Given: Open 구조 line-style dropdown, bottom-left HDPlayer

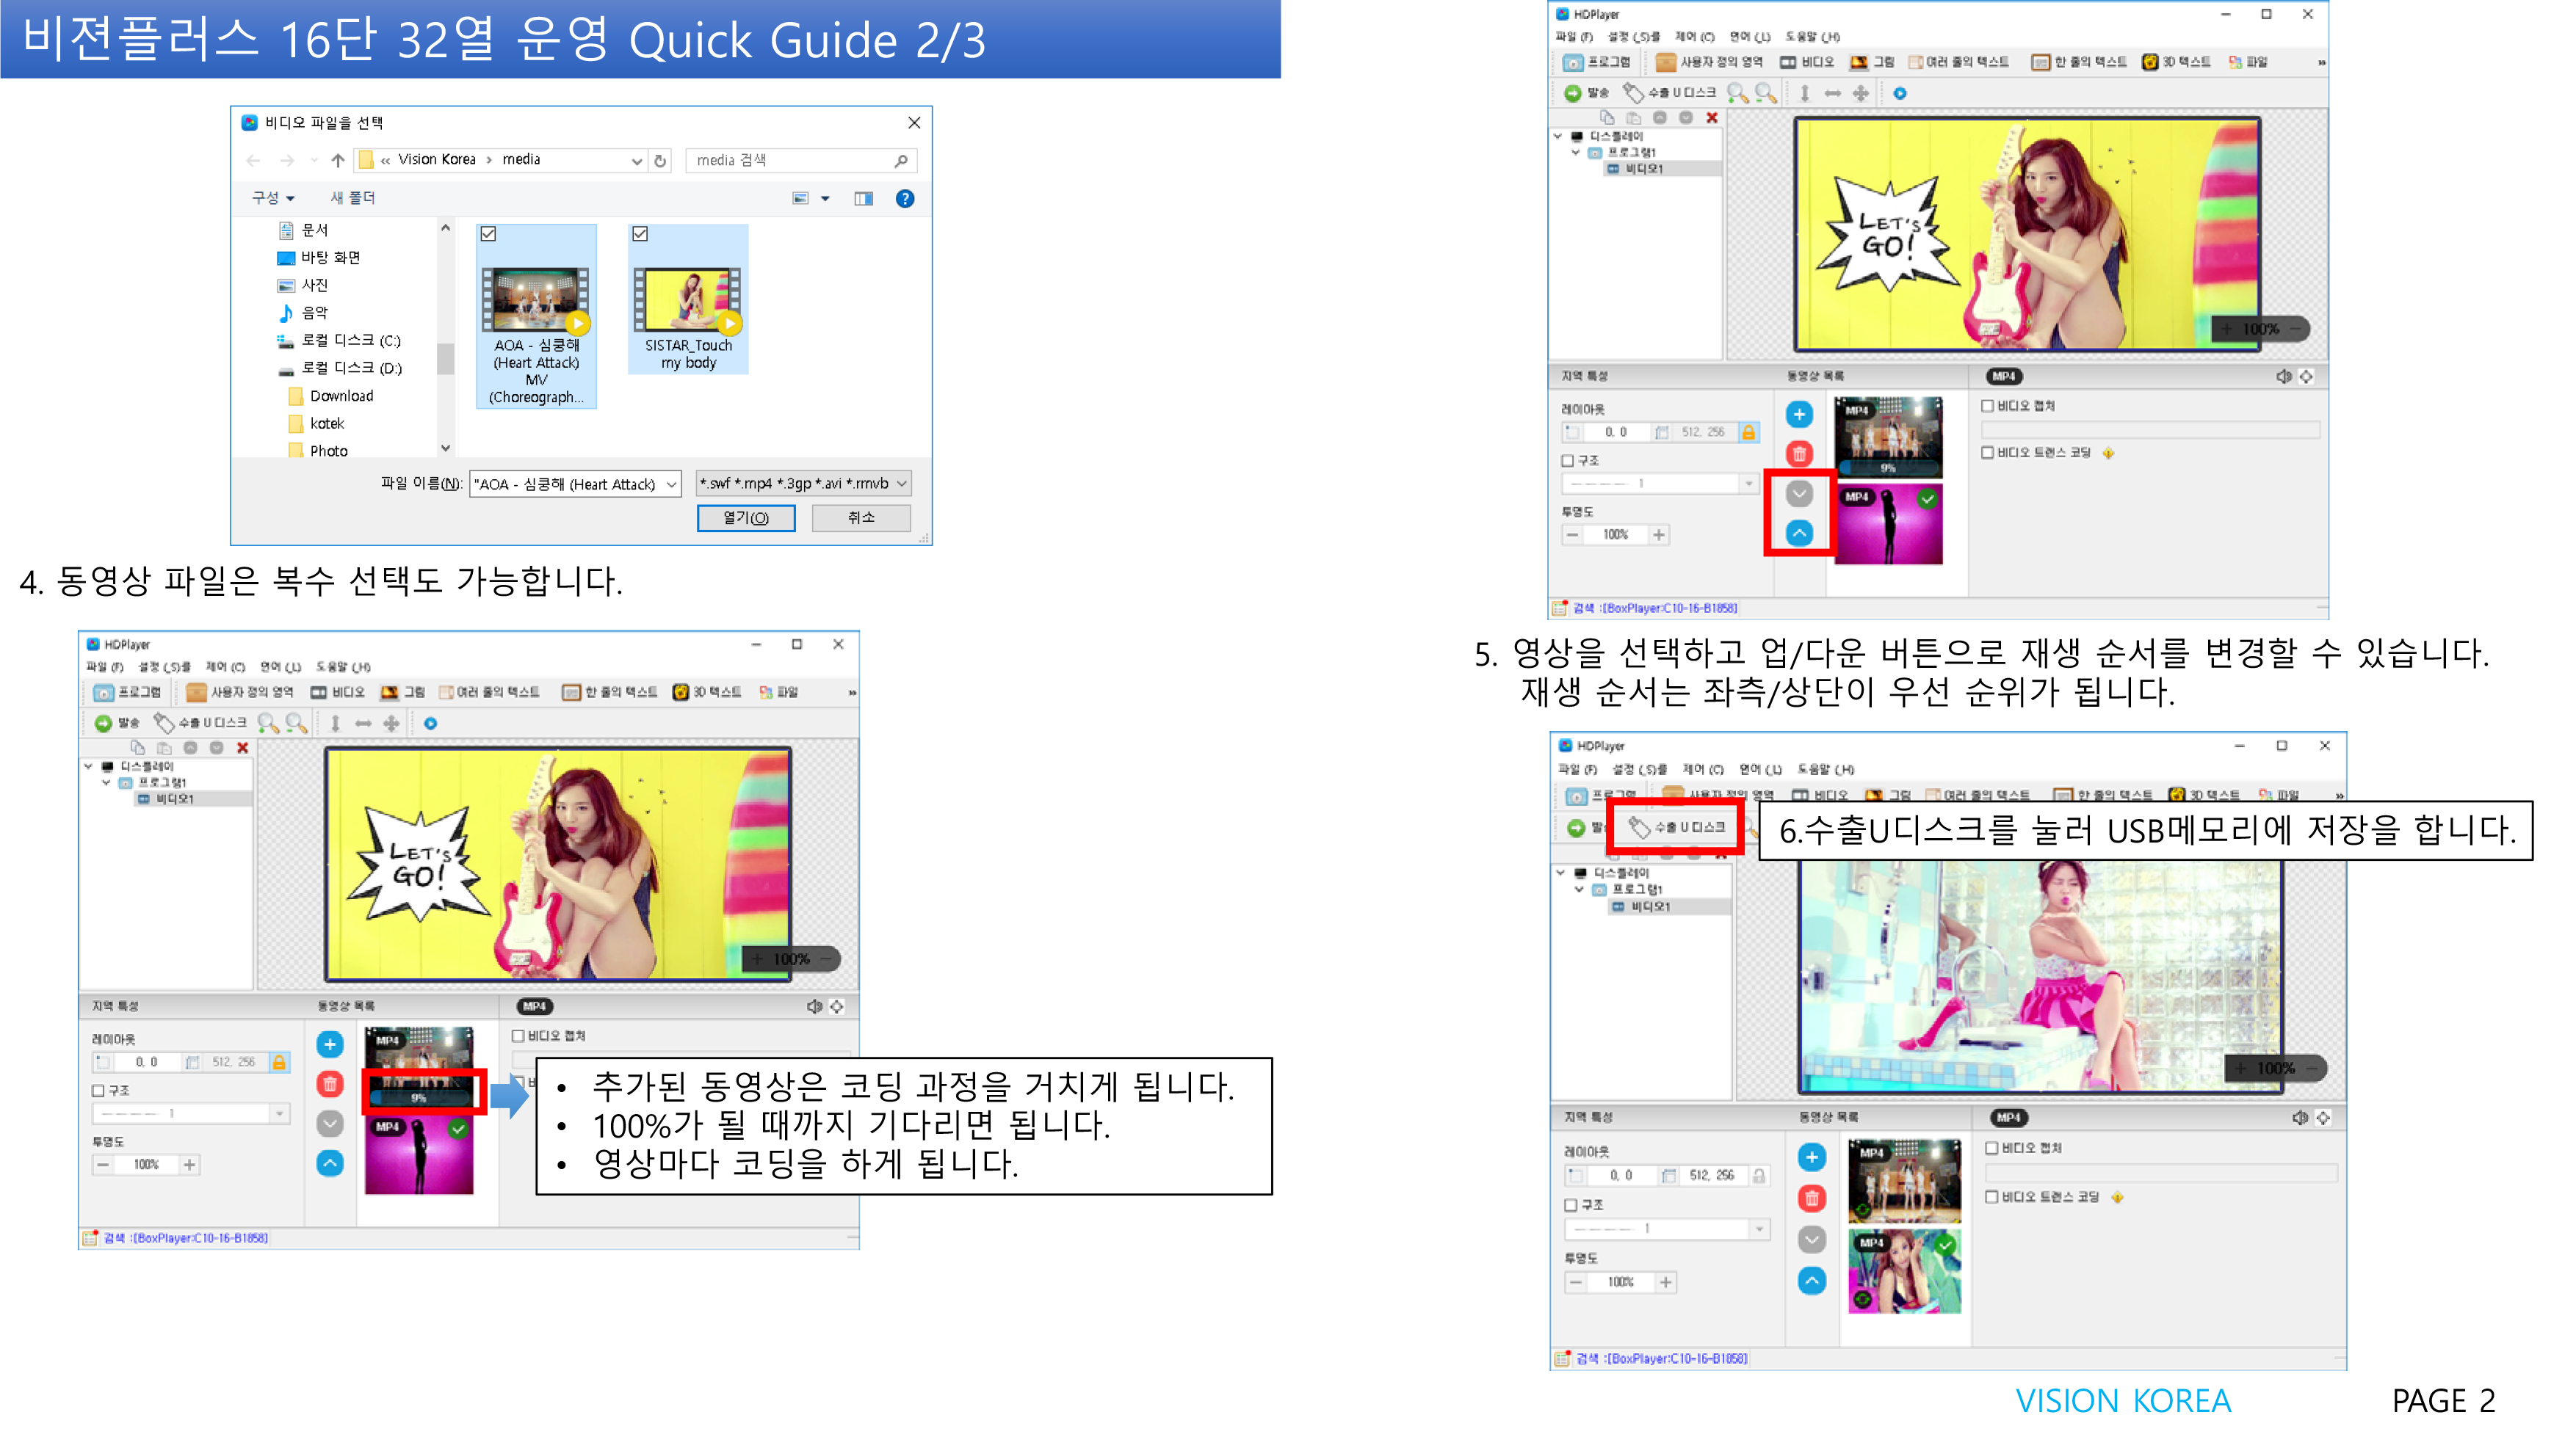Looking at the screenshot, I should tap(279, 1113).
